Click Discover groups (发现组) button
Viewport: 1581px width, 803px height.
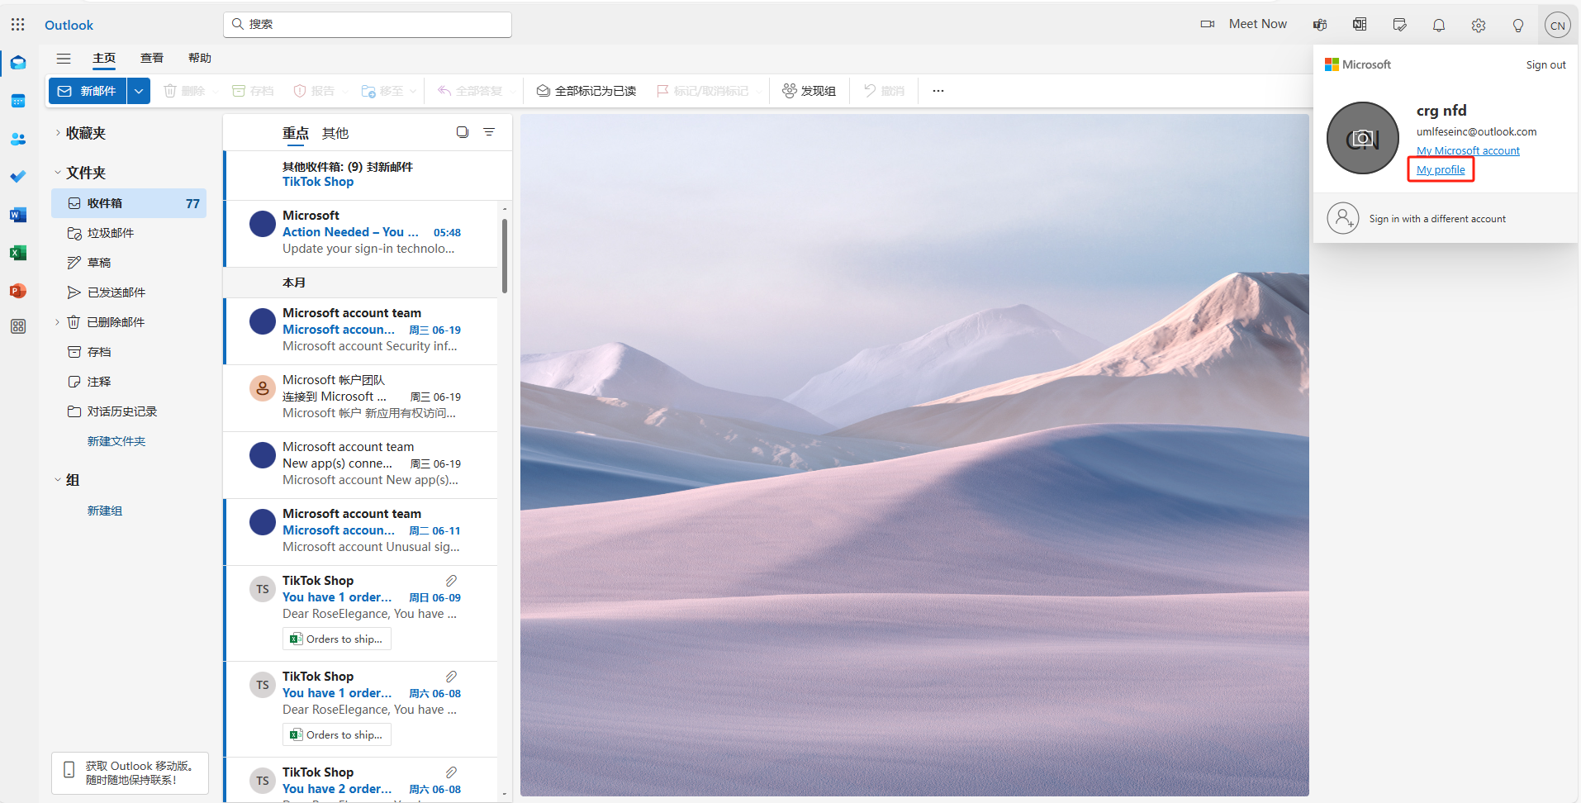click(x=809, y=91)
